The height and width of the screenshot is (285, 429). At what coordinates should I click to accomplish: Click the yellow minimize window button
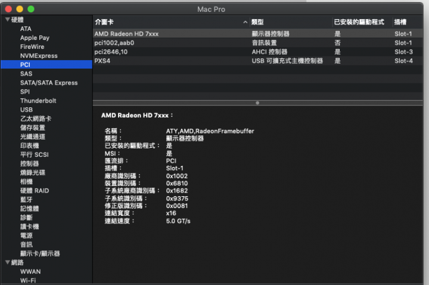[x=20, y=9]
